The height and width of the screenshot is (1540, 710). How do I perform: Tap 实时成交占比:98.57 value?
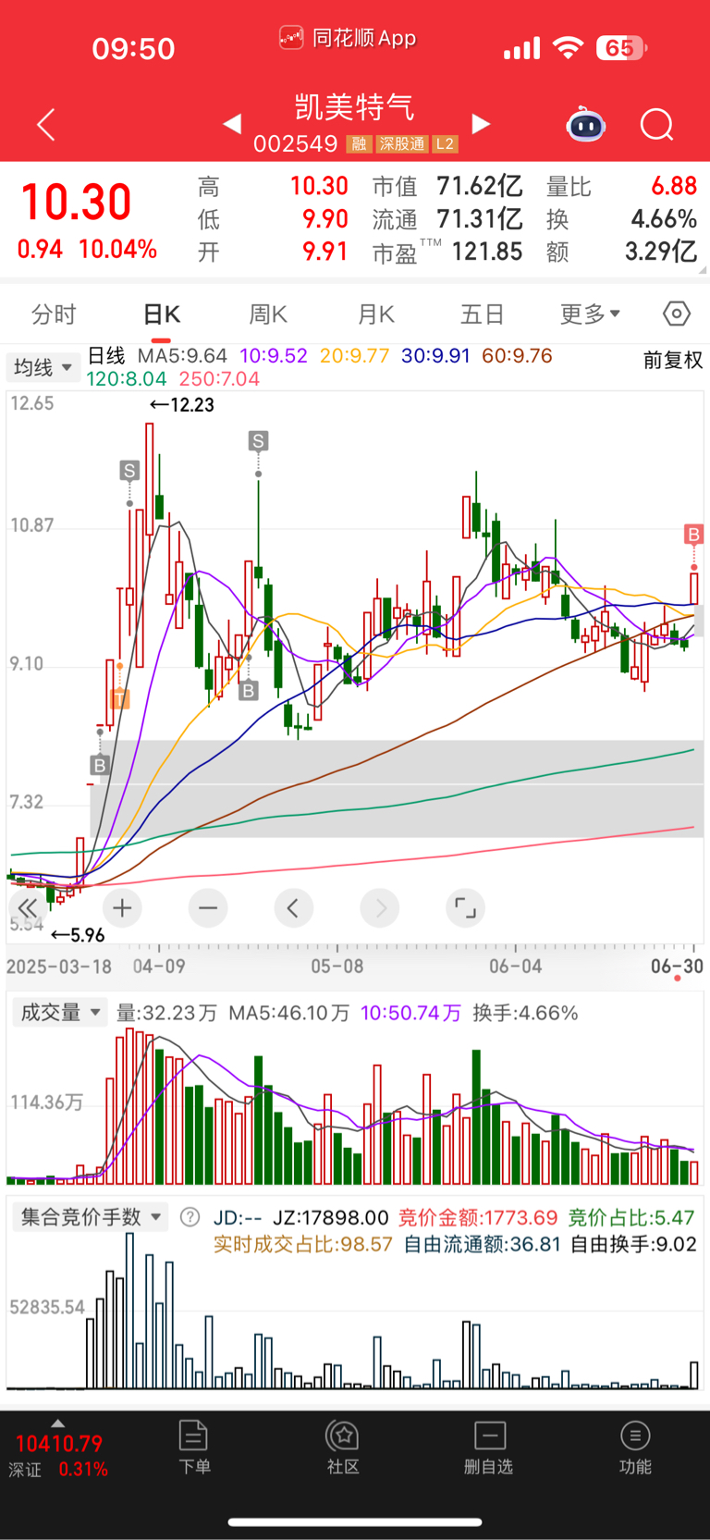tap(303, 1244)
